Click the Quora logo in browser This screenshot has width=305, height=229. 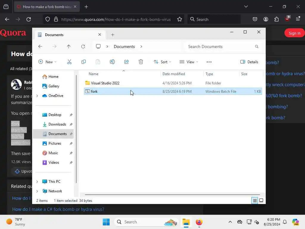[13, 33]
